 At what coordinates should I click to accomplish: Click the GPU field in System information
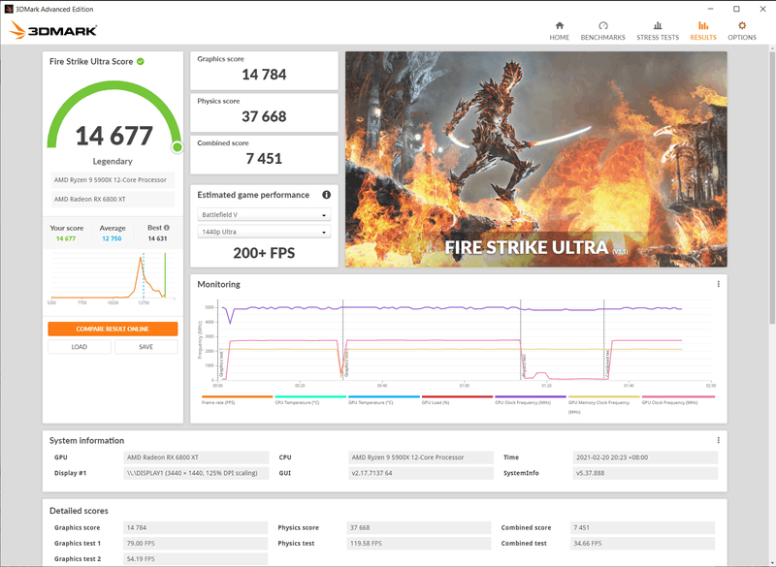point(196,457)
